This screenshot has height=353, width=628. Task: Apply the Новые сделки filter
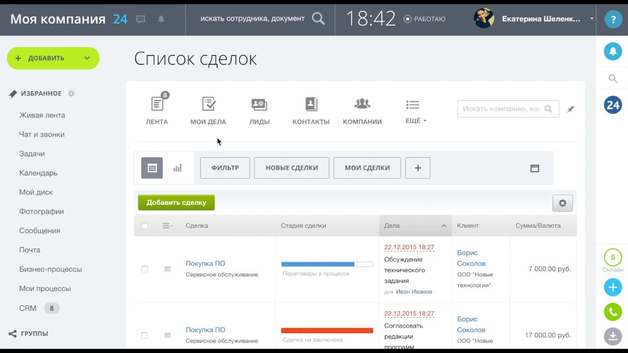(292, 168)
